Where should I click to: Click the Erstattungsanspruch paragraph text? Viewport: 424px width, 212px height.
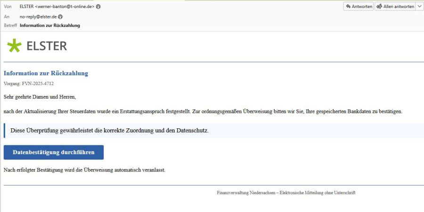pos(203,111)
